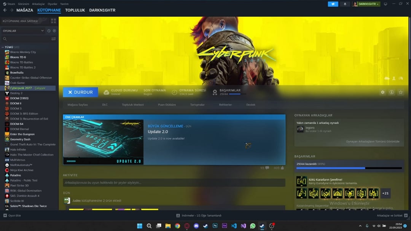Click the +21 more achievements badge

pos(385,193)
